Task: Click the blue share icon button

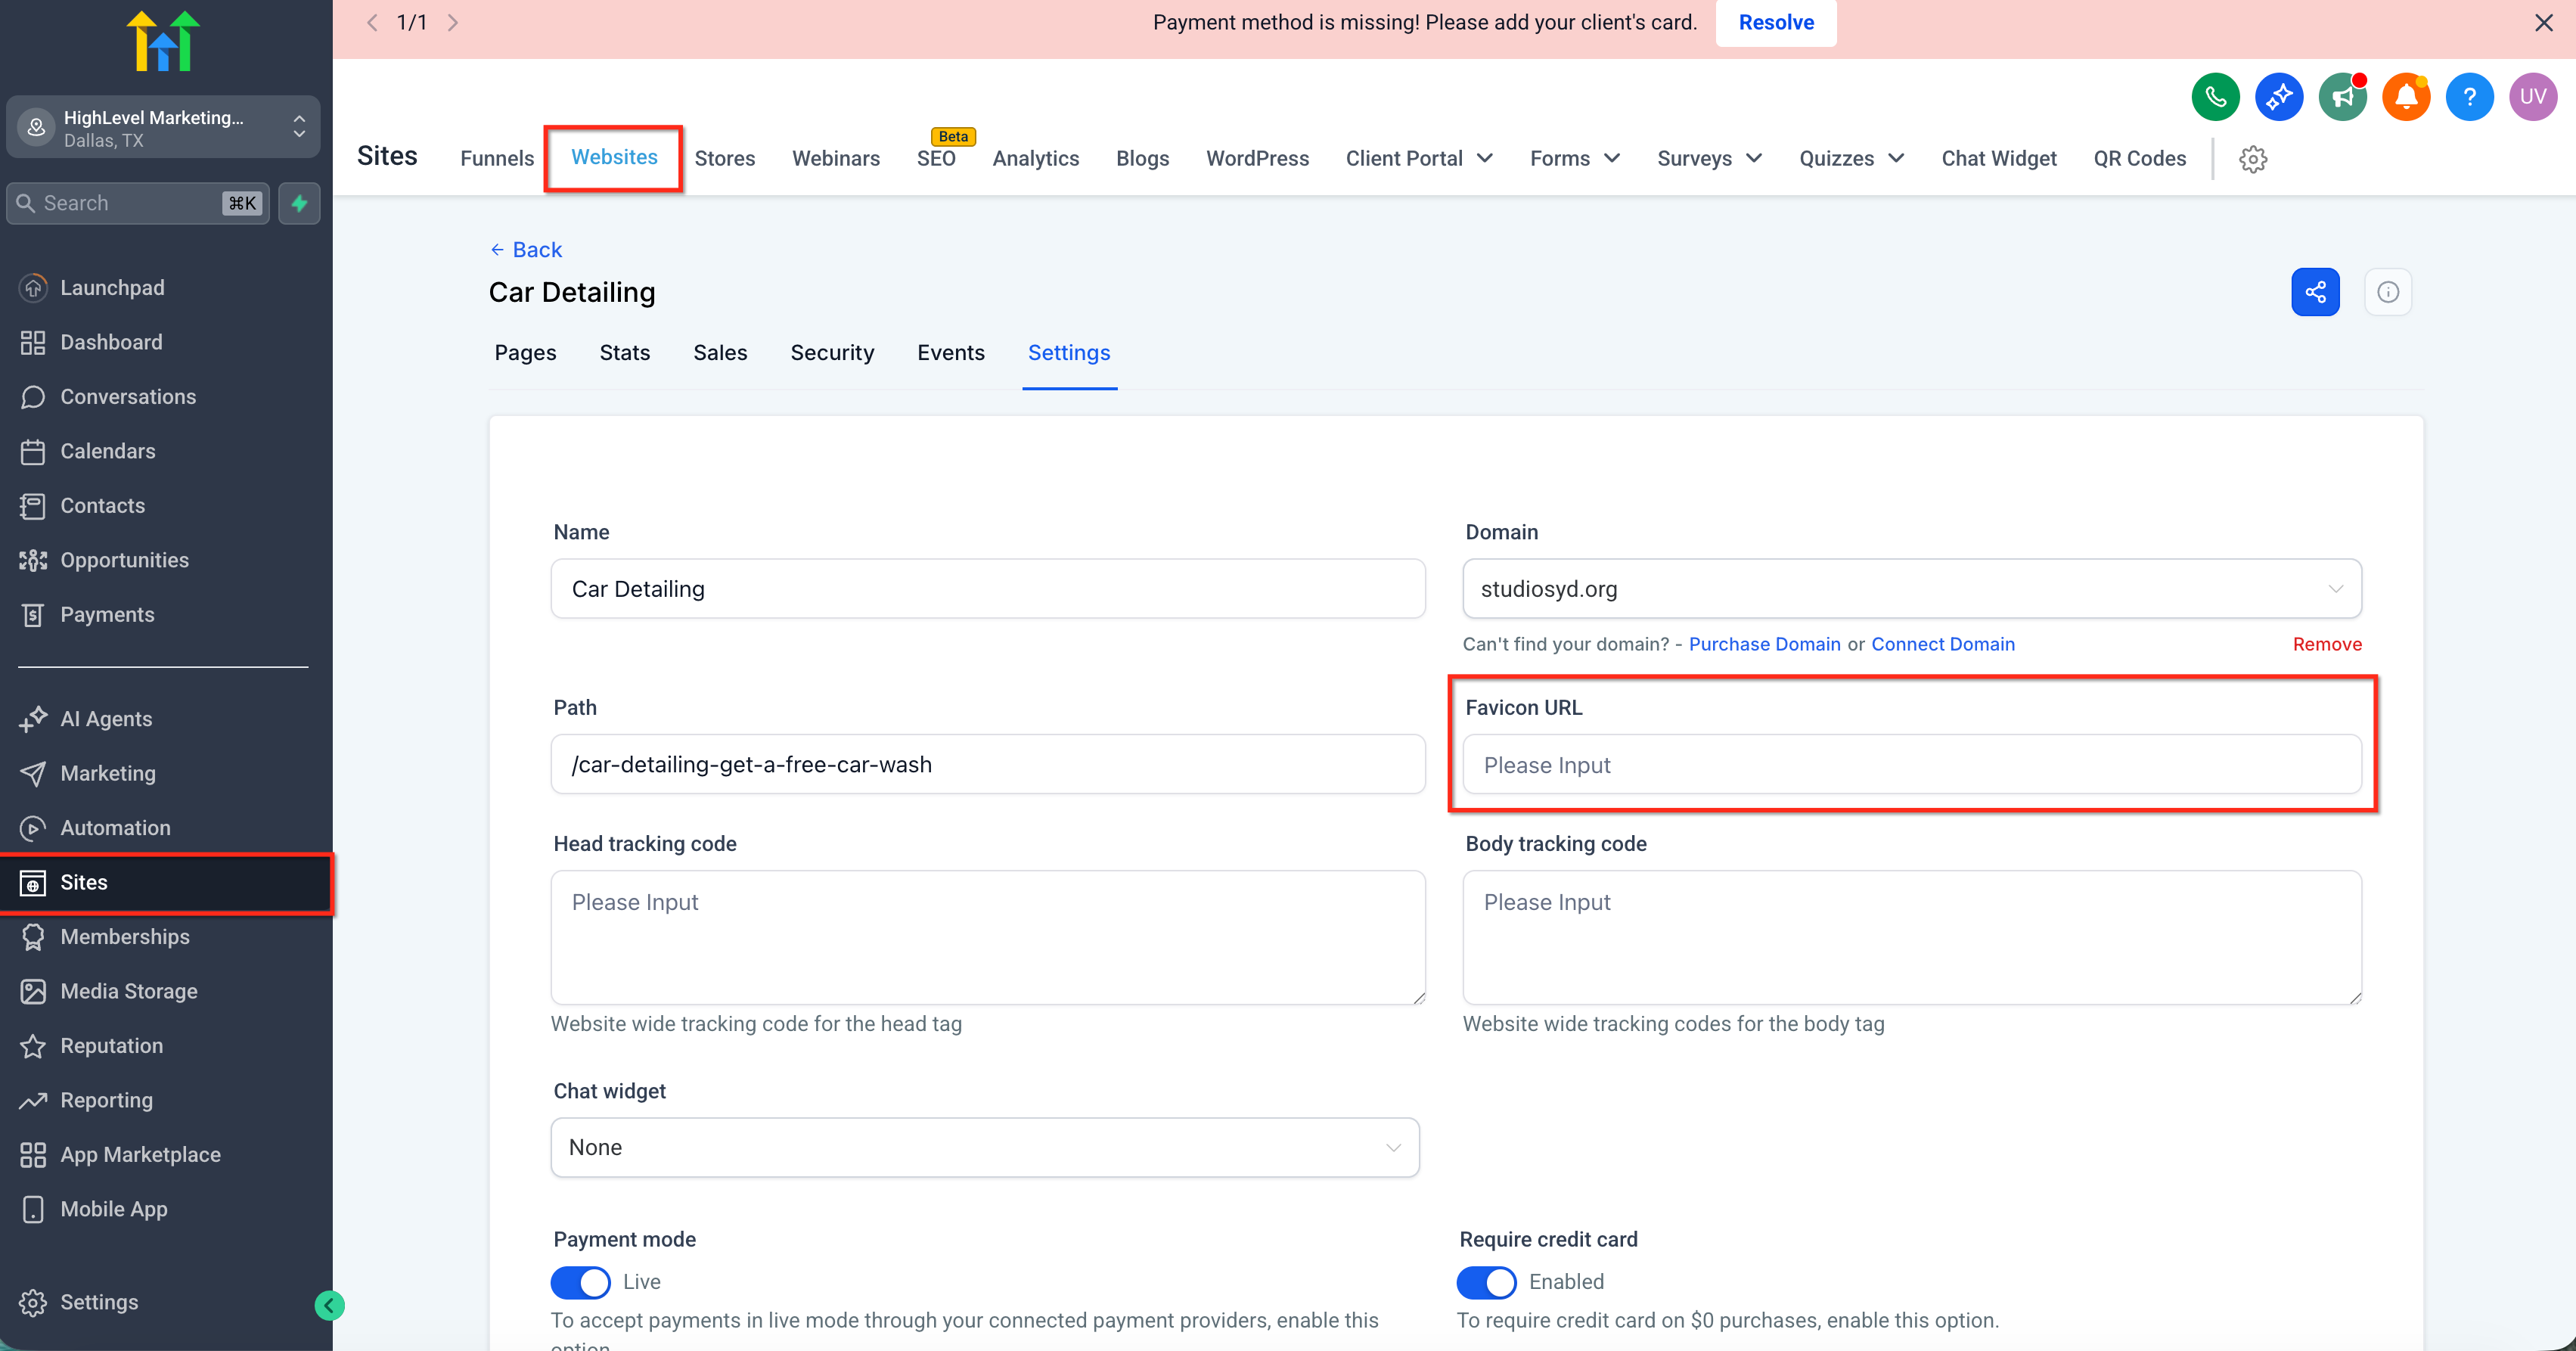Action: tap(2314, 292)
